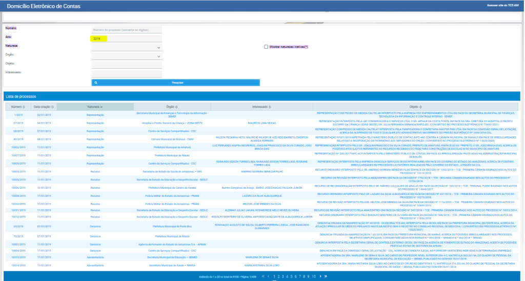The width and height of the screenshot is (525, 281).
Task: Go to next page using the arrow icon
Action: pos(320,276)
